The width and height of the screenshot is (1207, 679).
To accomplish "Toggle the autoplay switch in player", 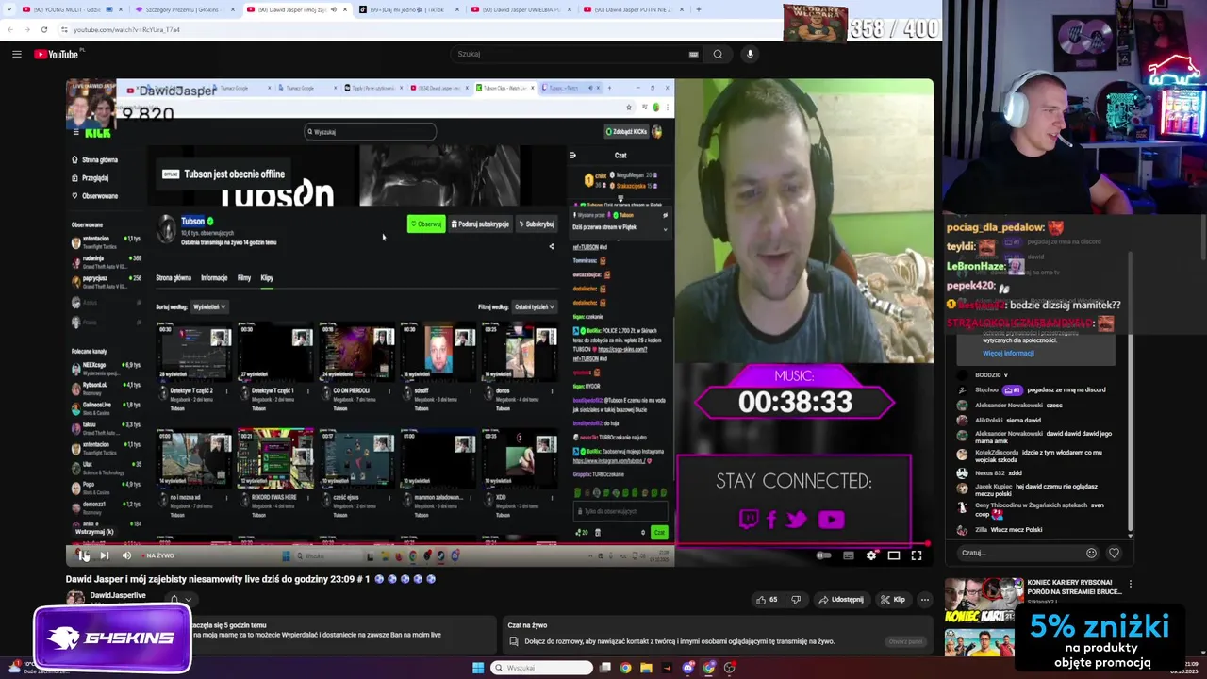I will 824,555.
